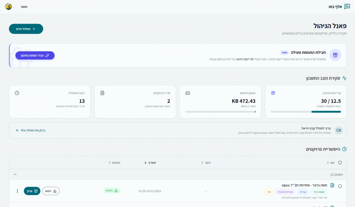Open the three-dots row actions menu
This screenshot has width=355, height=207.
point(17,191)
